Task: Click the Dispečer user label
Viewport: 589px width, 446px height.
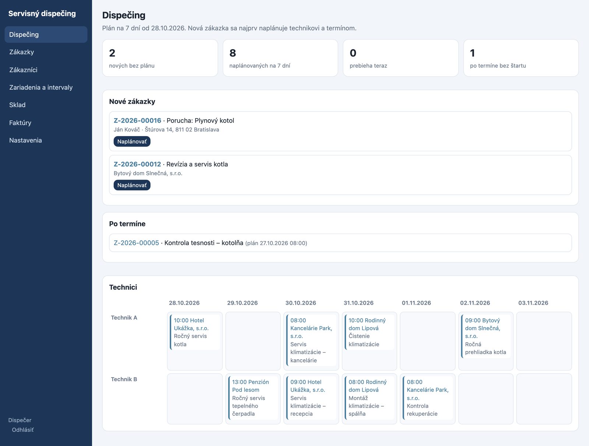Action: (20, 420)
